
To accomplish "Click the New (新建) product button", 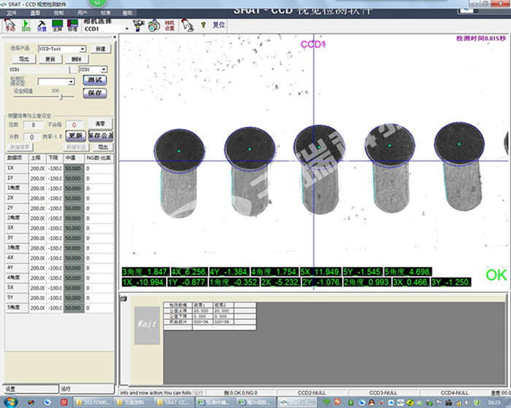I will pos(101,49).
